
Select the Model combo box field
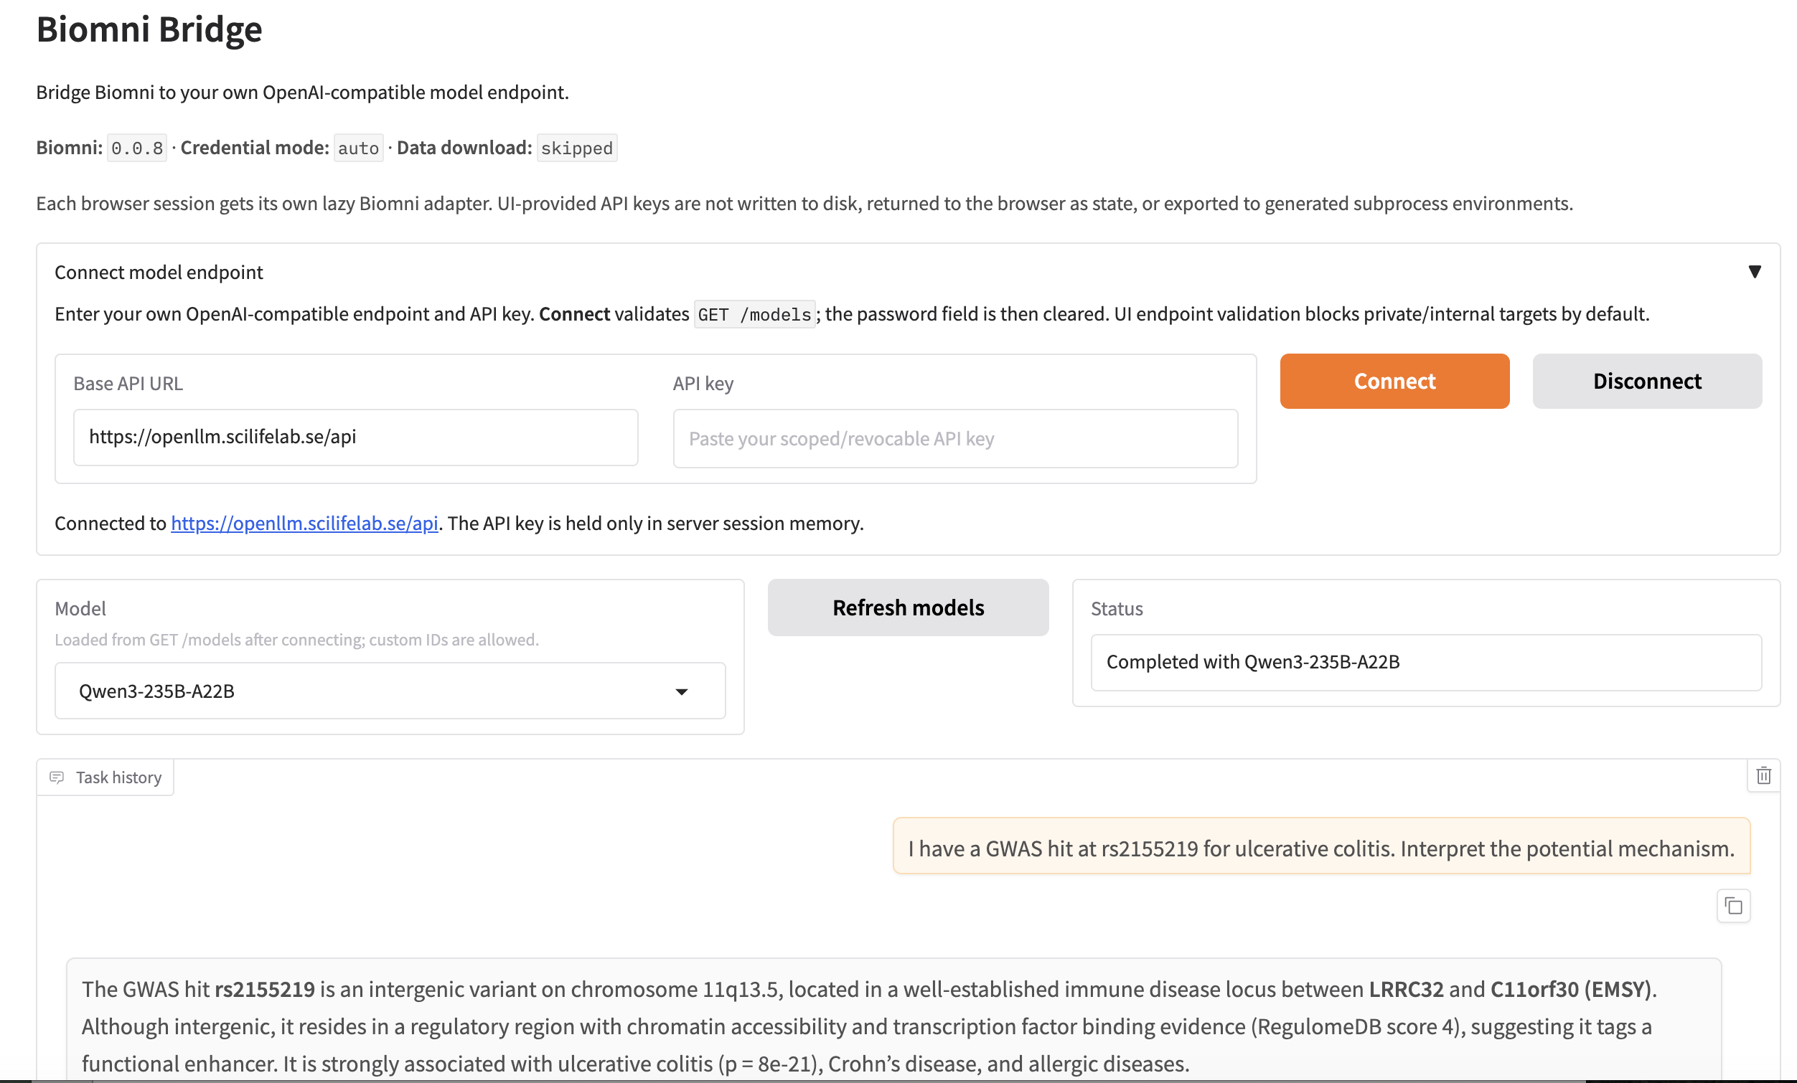pos(390,691)
